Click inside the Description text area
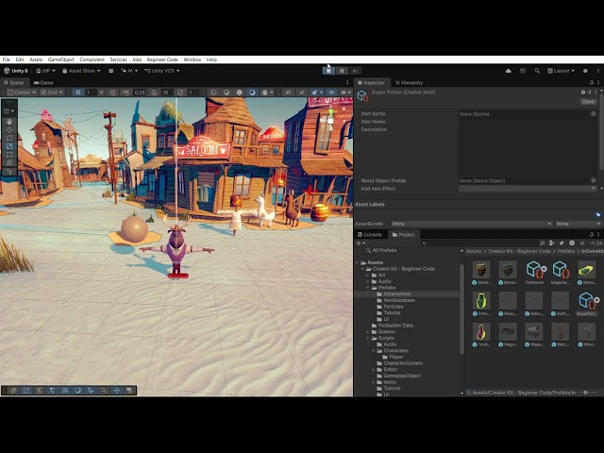 coord(528,151)
